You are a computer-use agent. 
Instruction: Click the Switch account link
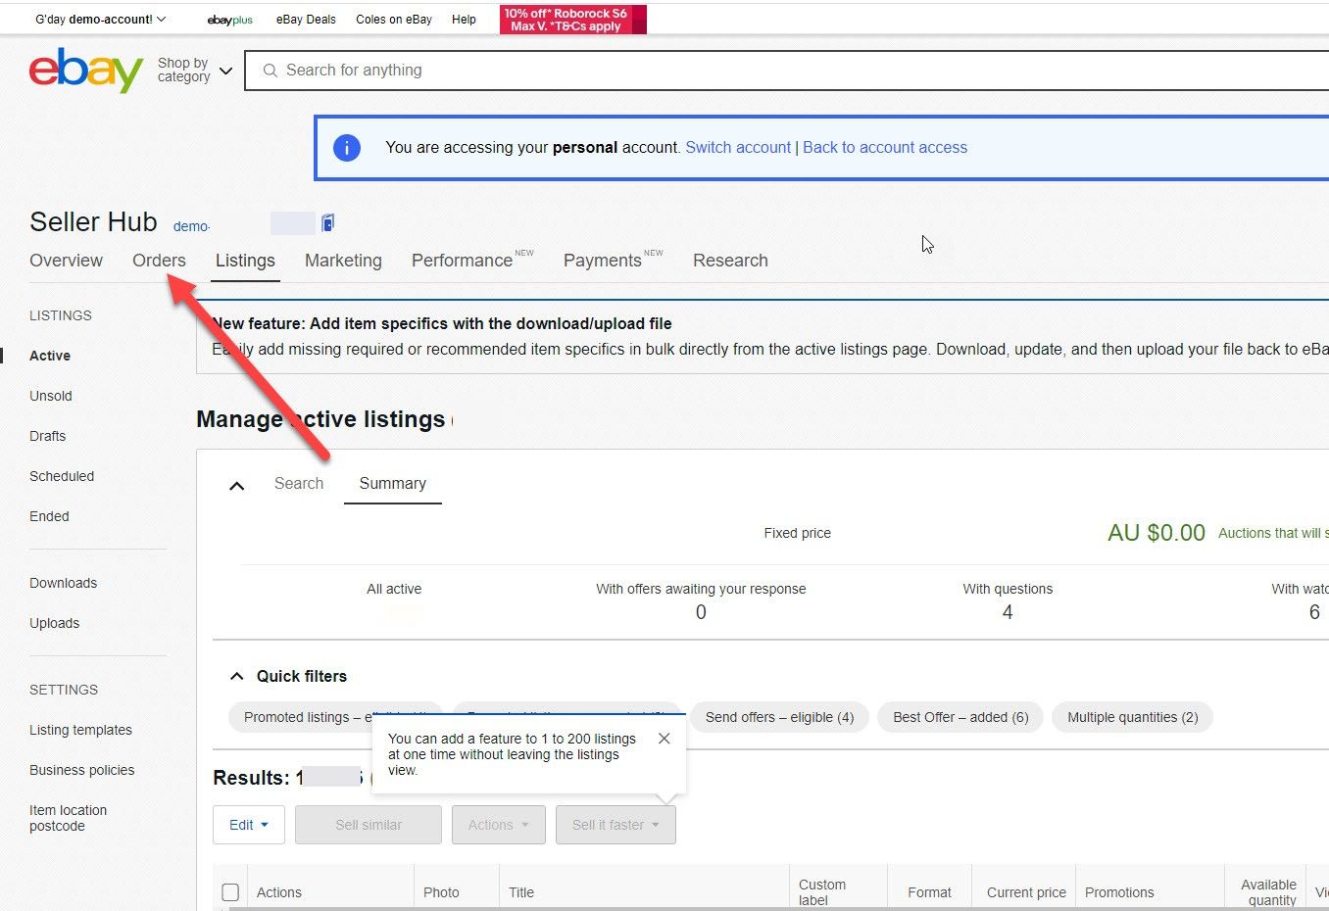pos(738,148)
